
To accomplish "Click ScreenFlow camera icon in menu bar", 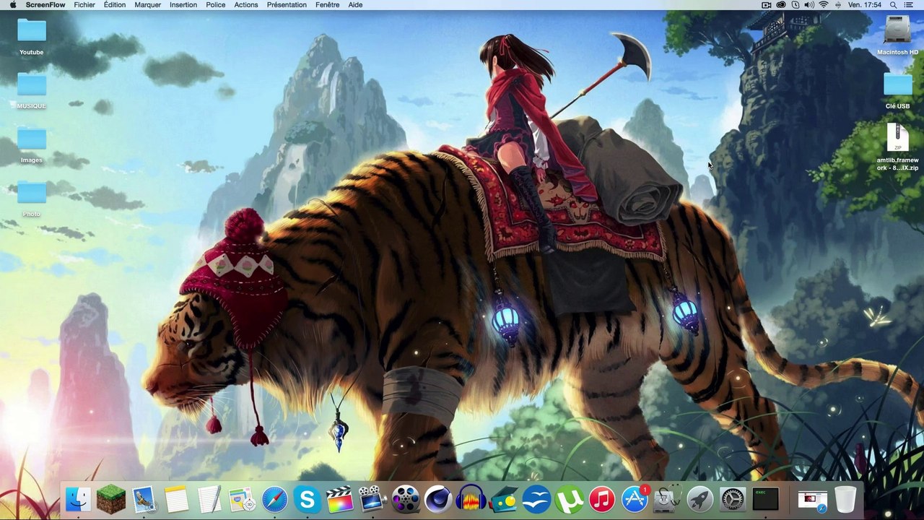I will pos(767,5).
